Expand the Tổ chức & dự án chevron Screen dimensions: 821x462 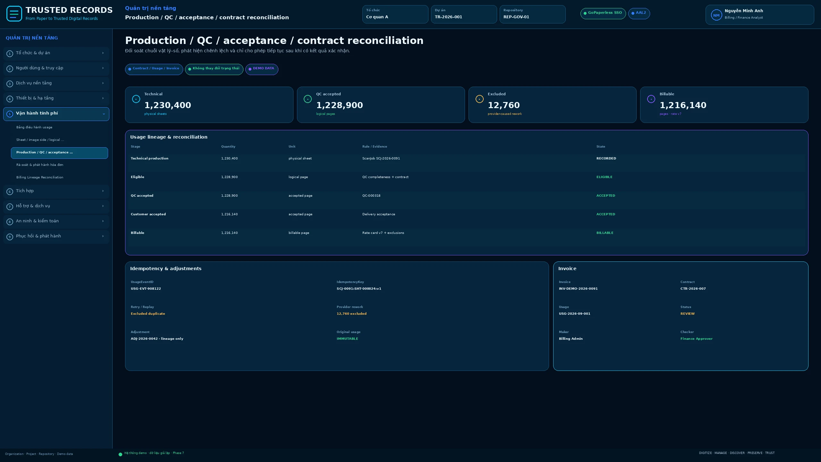pyautogui.click(x=103, y=53)
